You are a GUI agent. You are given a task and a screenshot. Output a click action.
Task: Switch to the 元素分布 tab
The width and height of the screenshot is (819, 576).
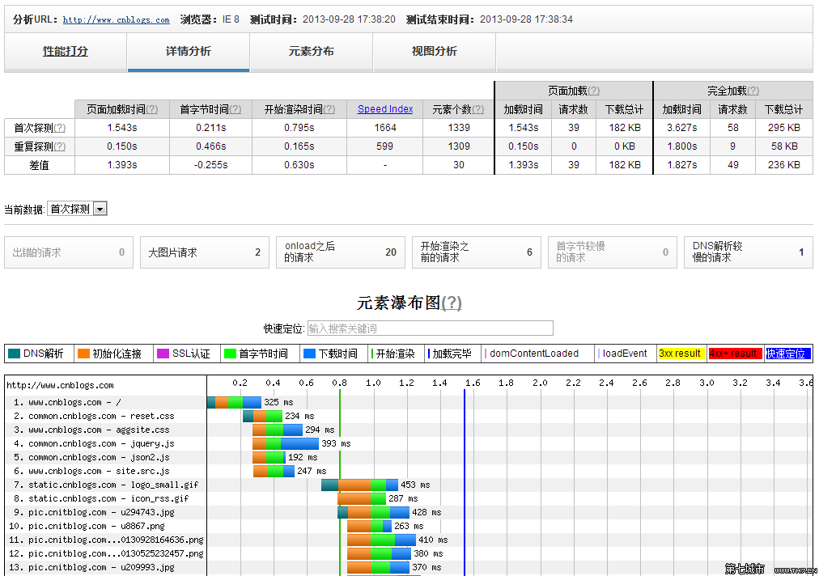(x=311, y=52)
